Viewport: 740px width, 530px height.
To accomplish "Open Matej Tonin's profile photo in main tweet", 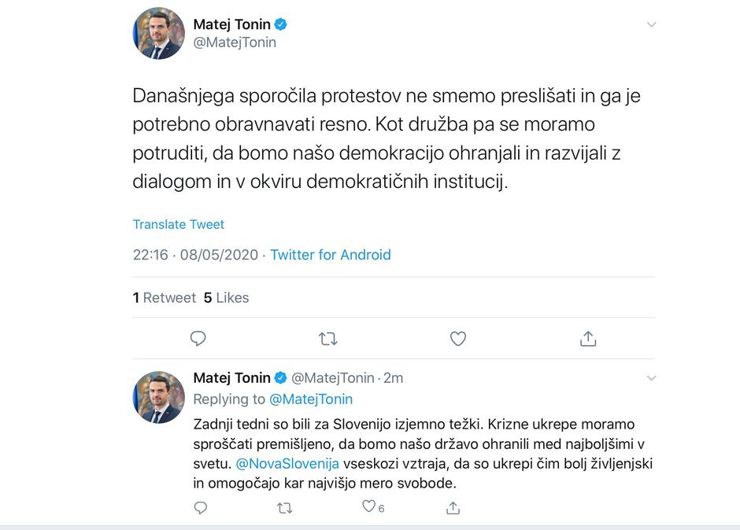I will (159, 34).
